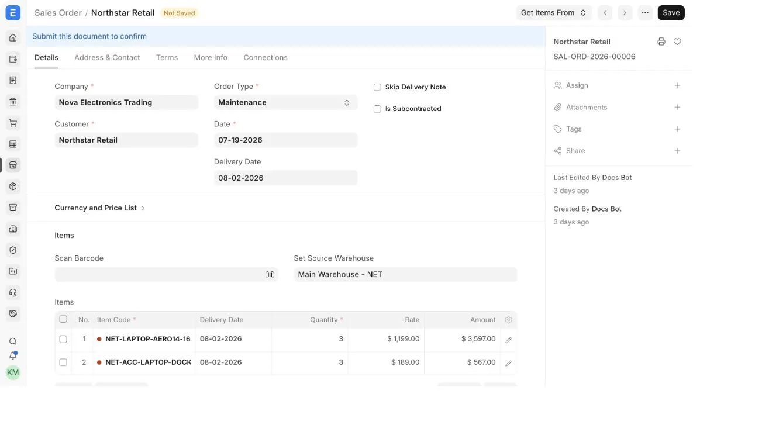Go to next document arrow

point(625,13)
